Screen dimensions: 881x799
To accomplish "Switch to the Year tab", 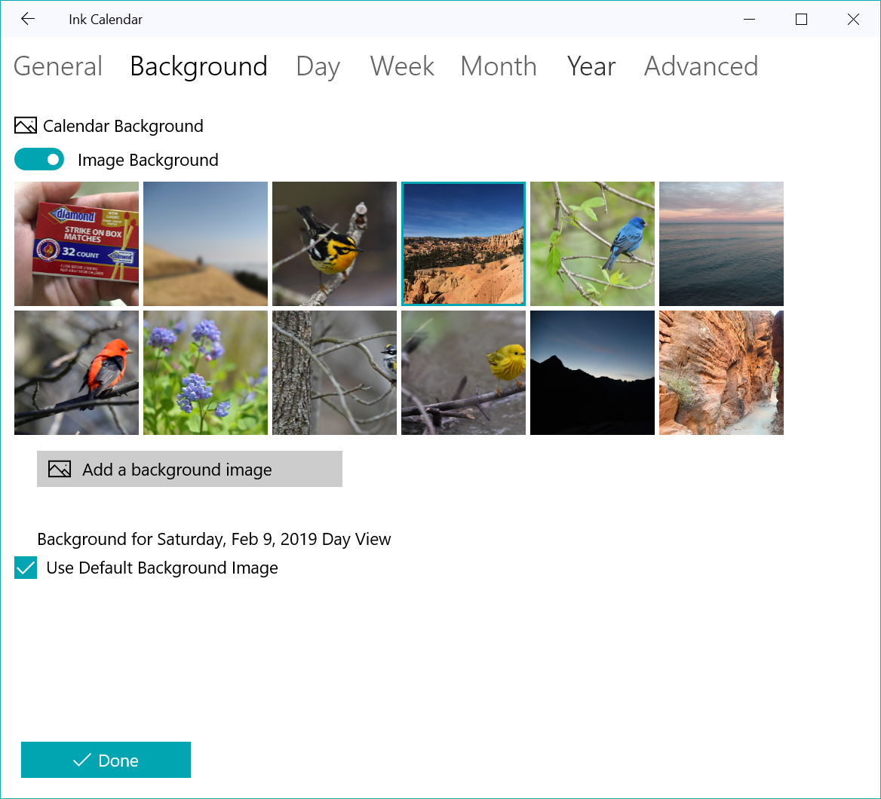I will (x=591, y=66).
